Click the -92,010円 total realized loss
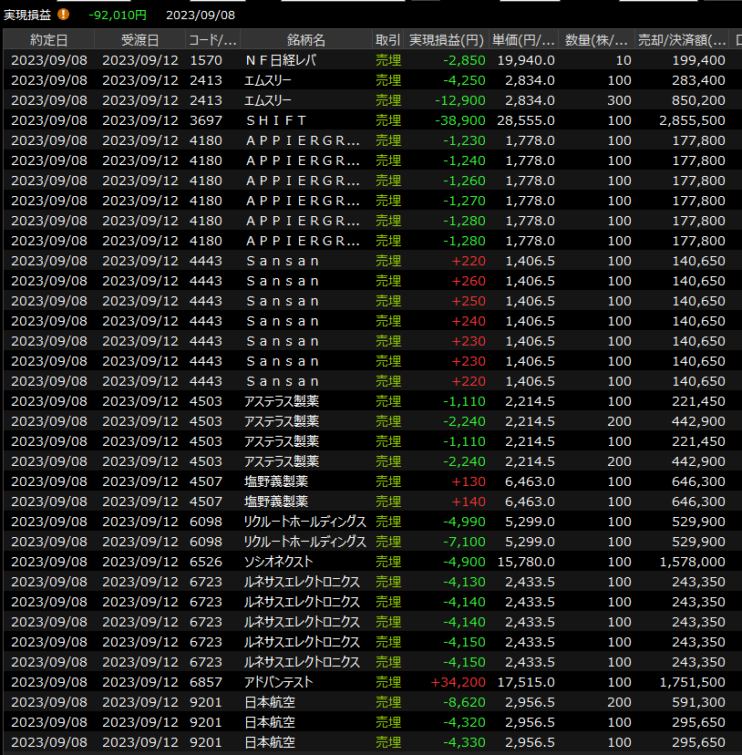Viewport: 742px width, 755px height. (118, 15)
